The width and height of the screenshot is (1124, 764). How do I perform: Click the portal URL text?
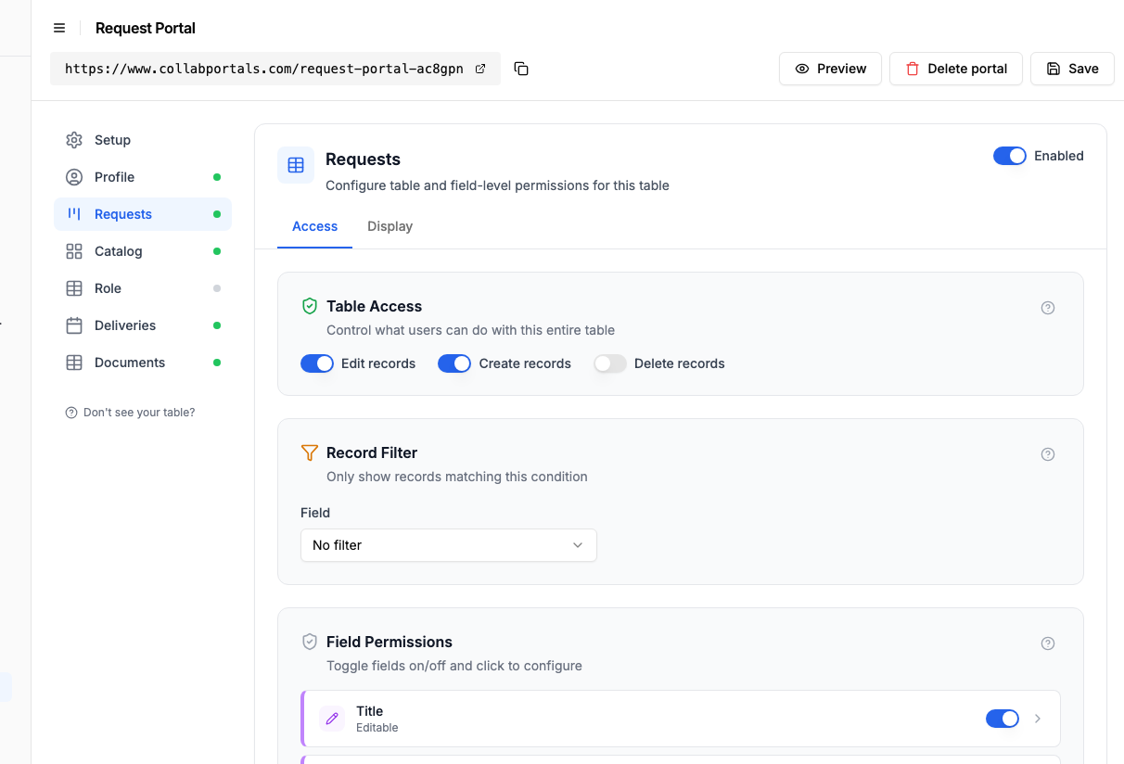(x=264, y=69)
